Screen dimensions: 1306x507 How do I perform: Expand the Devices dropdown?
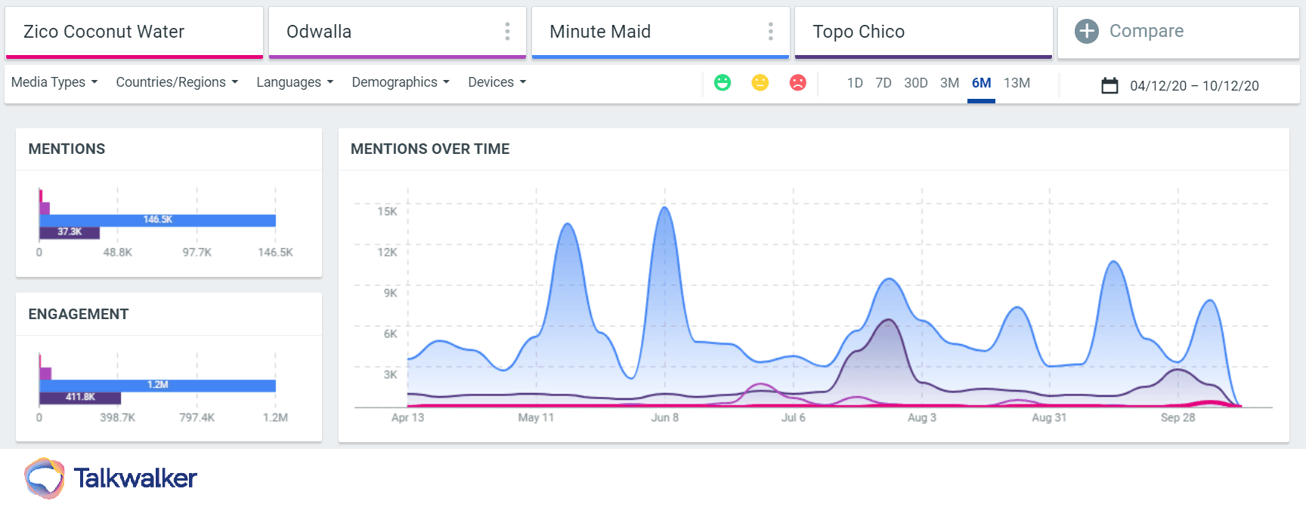coord(497,82)
